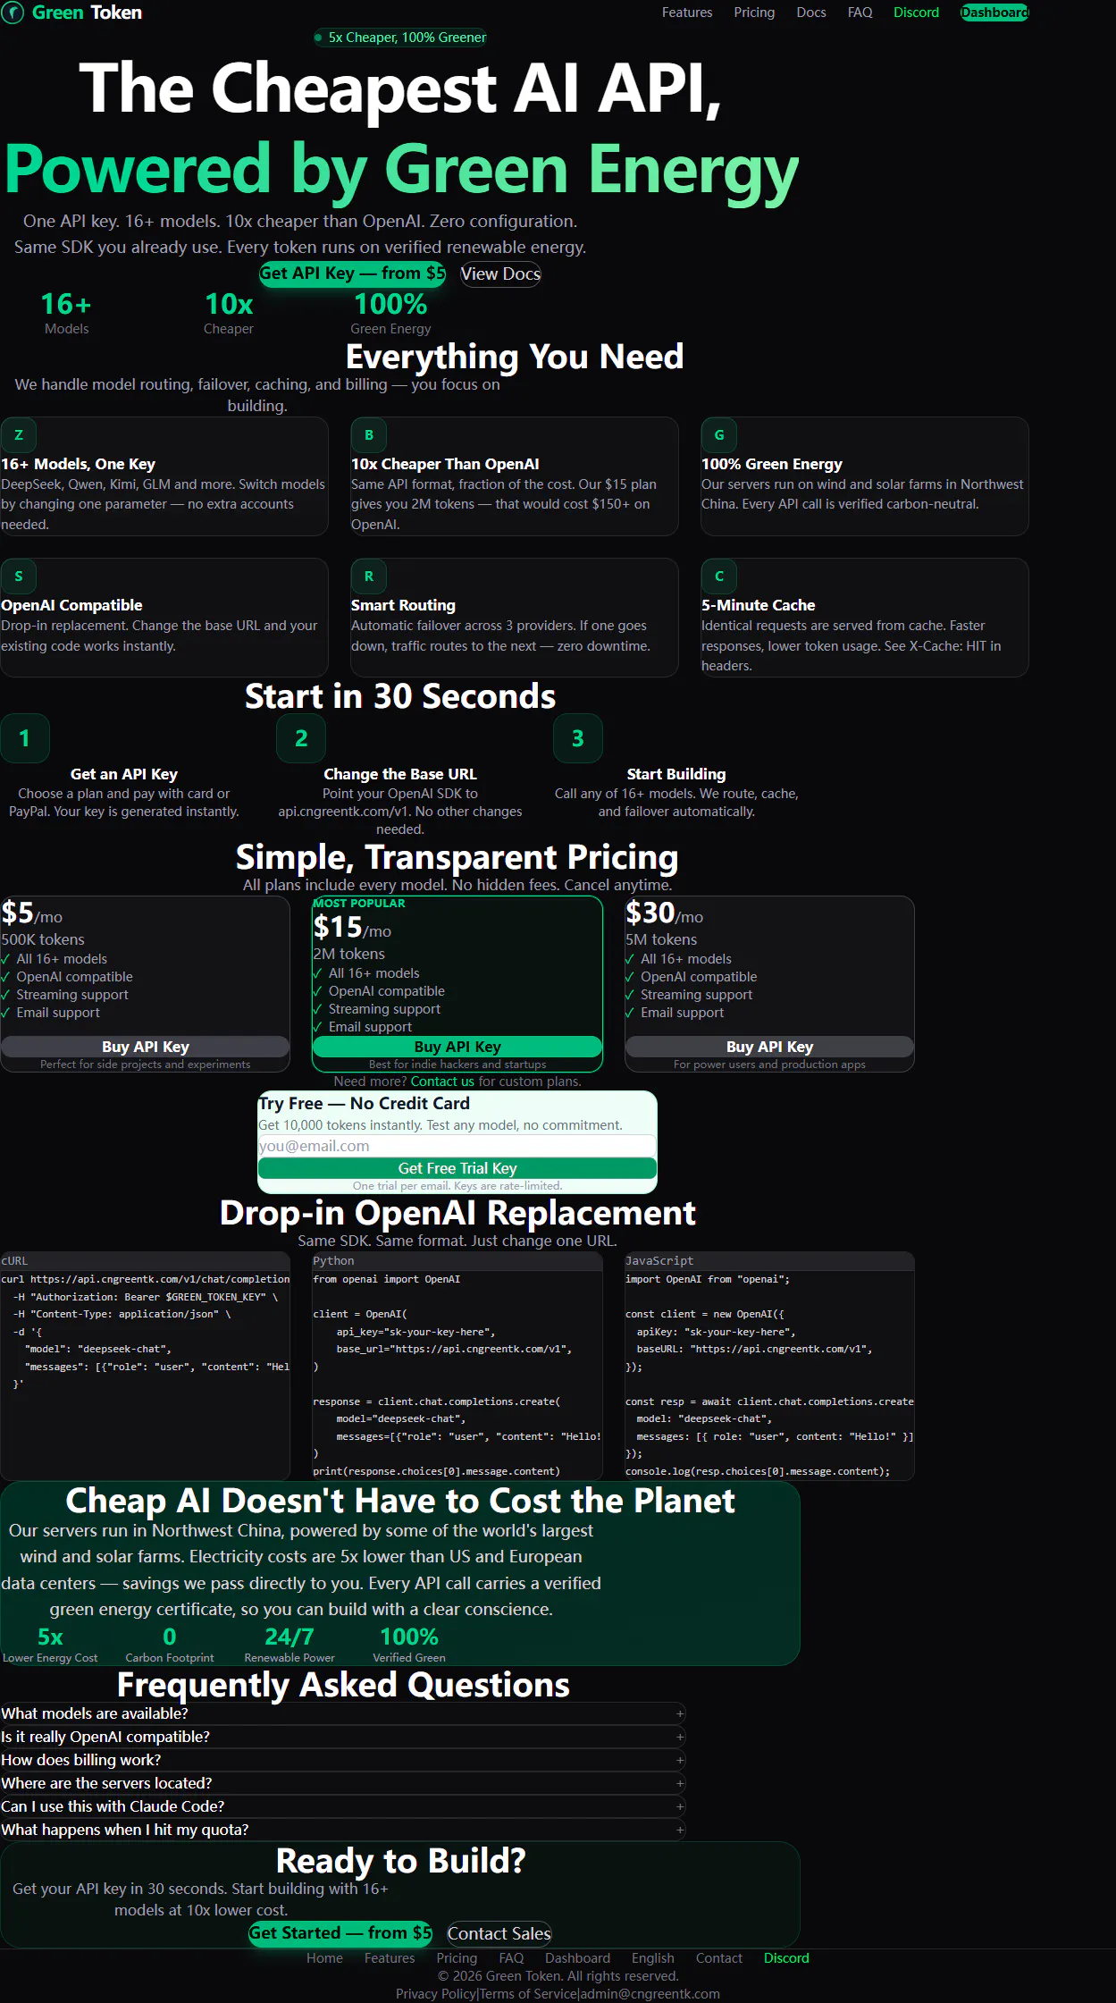This screenshot has height=2003, width=1116.
Task: Open Discord link in footer
Action: (786, 1958)
